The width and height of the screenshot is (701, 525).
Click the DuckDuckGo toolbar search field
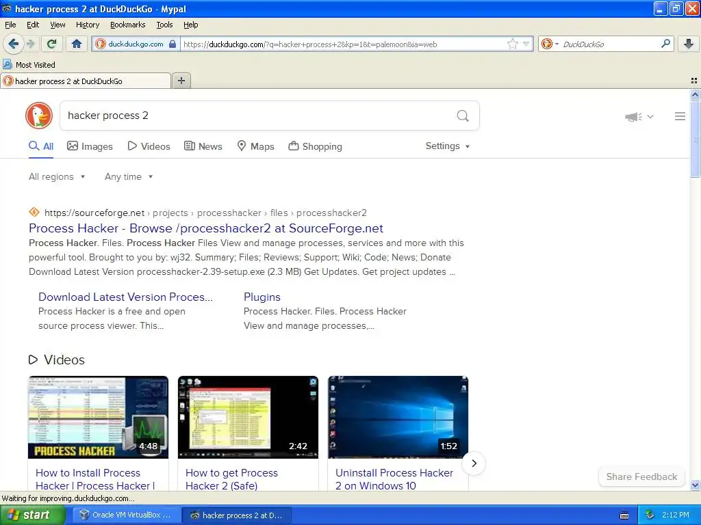coord(609,44)
